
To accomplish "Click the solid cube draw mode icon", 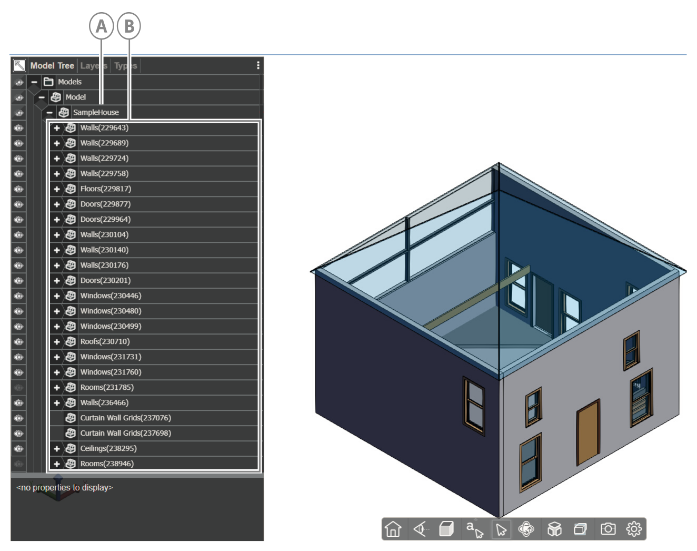I will coord(446,529).
